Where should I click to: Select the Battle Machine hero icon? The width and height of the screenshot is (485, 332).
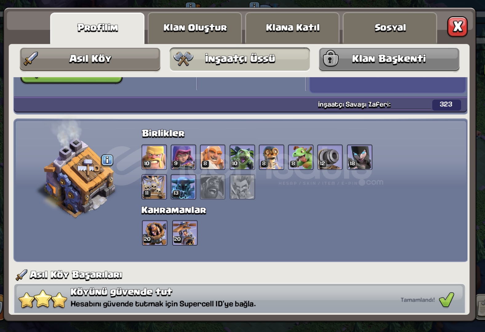coord(154,233)
